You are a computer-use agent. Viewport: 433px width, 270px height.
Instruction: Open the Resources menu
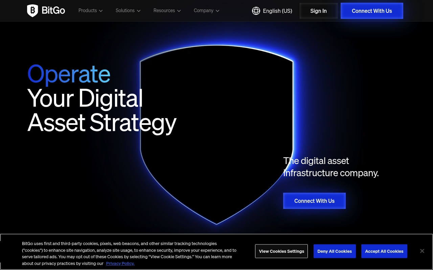click(x=167, y=10)
